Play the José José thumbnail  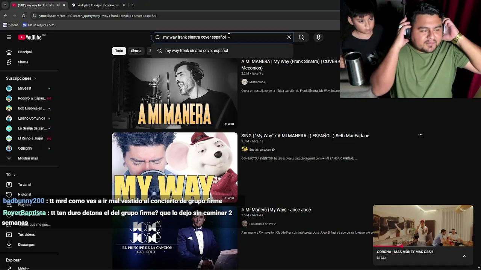point(175,238)
